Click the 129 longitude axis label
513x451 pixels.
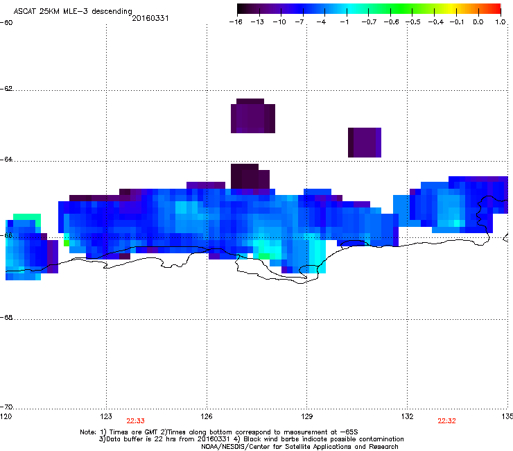coord(307,416)
